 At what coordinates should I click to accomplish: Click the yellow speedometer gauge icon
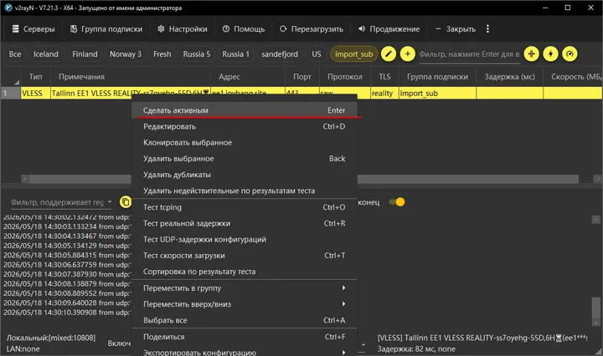tap(570, 54)
